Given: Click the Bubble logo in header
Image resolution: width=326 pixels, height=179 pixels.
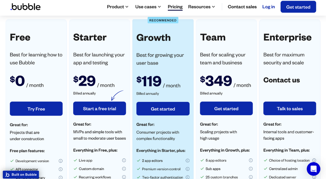Looking at the screenshot, I should tap(25, 7).
